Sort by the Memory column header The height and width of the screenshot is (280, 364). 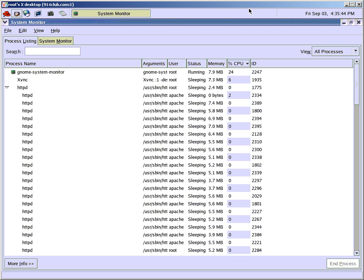(217, 63)
